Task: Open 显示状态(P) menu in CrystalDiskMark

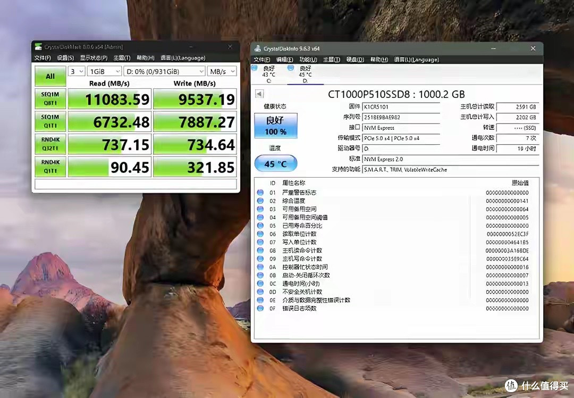Action: pos(94,58)
